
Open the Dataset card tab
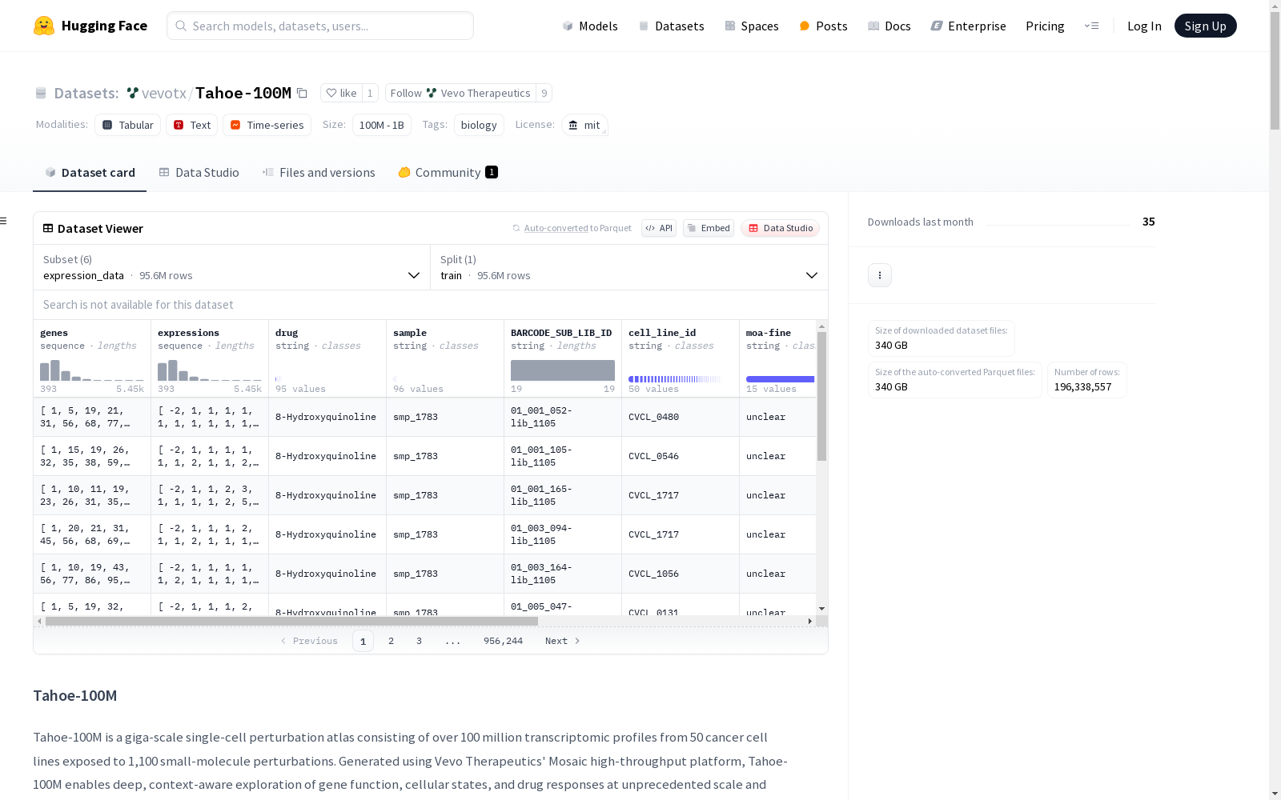tap(90, 173)
